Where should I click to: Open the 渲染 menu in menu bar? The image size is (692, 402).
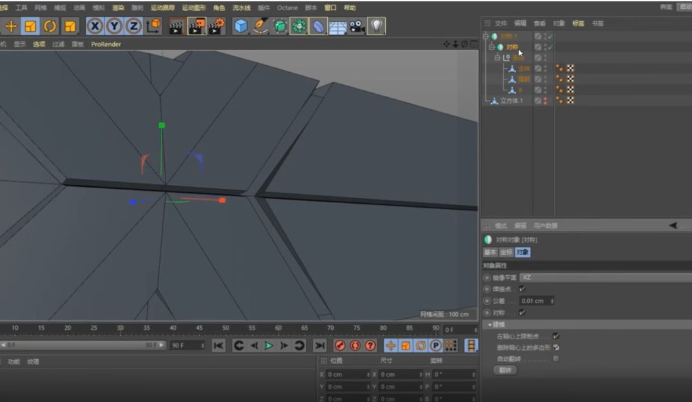click(118, 7)
